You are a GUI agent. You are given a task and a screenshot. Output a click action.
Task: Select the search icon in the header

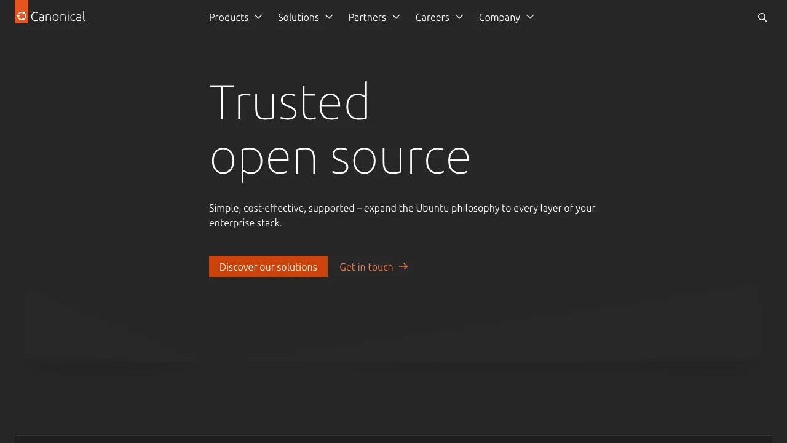762,18
